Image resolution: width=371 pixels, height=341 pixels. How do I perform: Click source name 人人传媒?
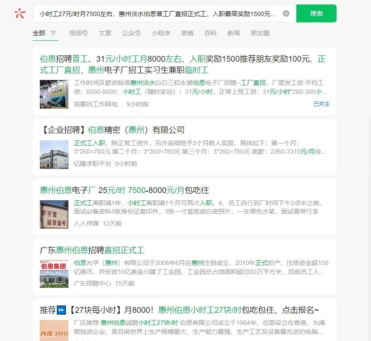pyautogui.click(x=86, y=223)
